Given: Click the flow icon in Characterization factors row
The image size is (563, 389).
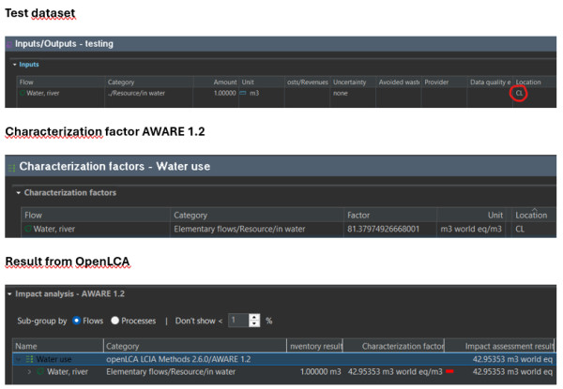Looking at the screenshot, I should tap(28, 229).
